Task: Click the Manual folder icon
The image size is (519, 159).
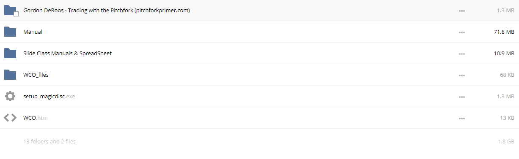Action: coord(10,32)
